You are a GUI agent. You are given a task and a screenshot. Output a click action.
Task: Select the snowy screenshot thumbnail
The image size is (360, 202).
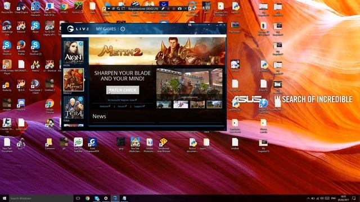(x=181, y=104)
